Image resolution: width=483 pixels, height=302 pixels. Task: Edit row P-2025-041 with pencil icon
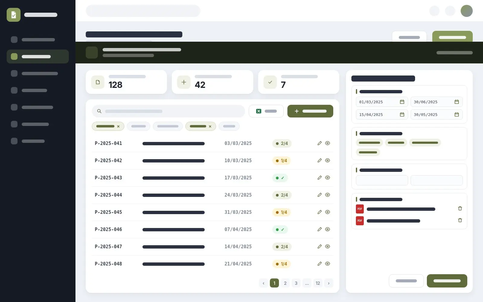click(x=319, y=143)
